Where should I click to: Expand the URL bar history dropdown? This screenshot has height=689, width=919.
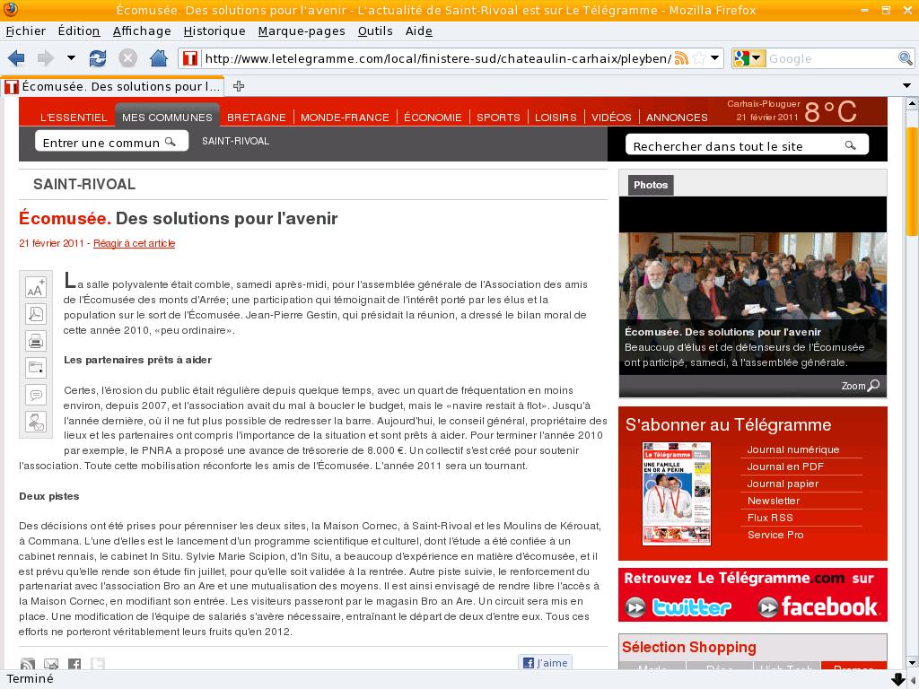715,58
